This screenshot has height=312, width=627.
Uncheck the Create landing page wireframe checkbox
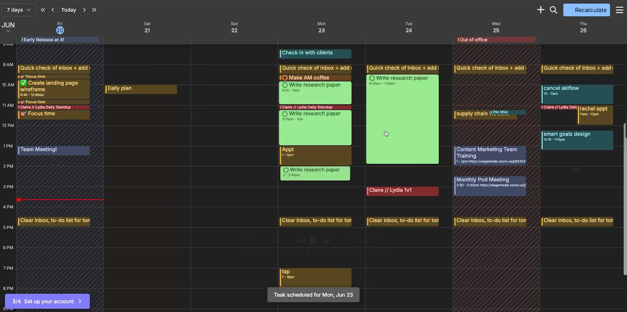[24, 83]
